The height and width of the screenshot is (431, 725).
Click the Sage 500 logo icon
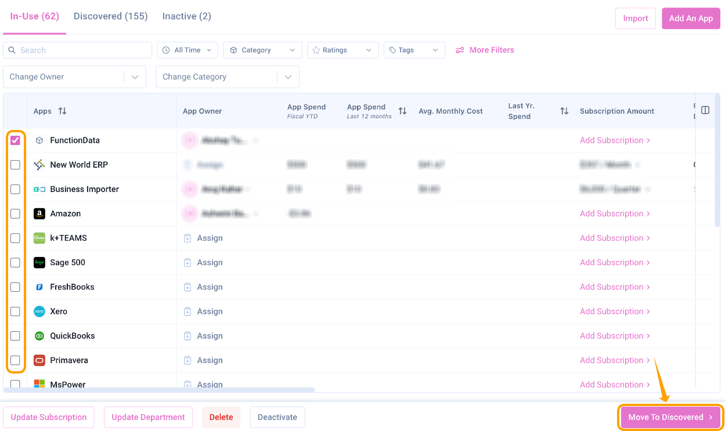click(39, 262)
